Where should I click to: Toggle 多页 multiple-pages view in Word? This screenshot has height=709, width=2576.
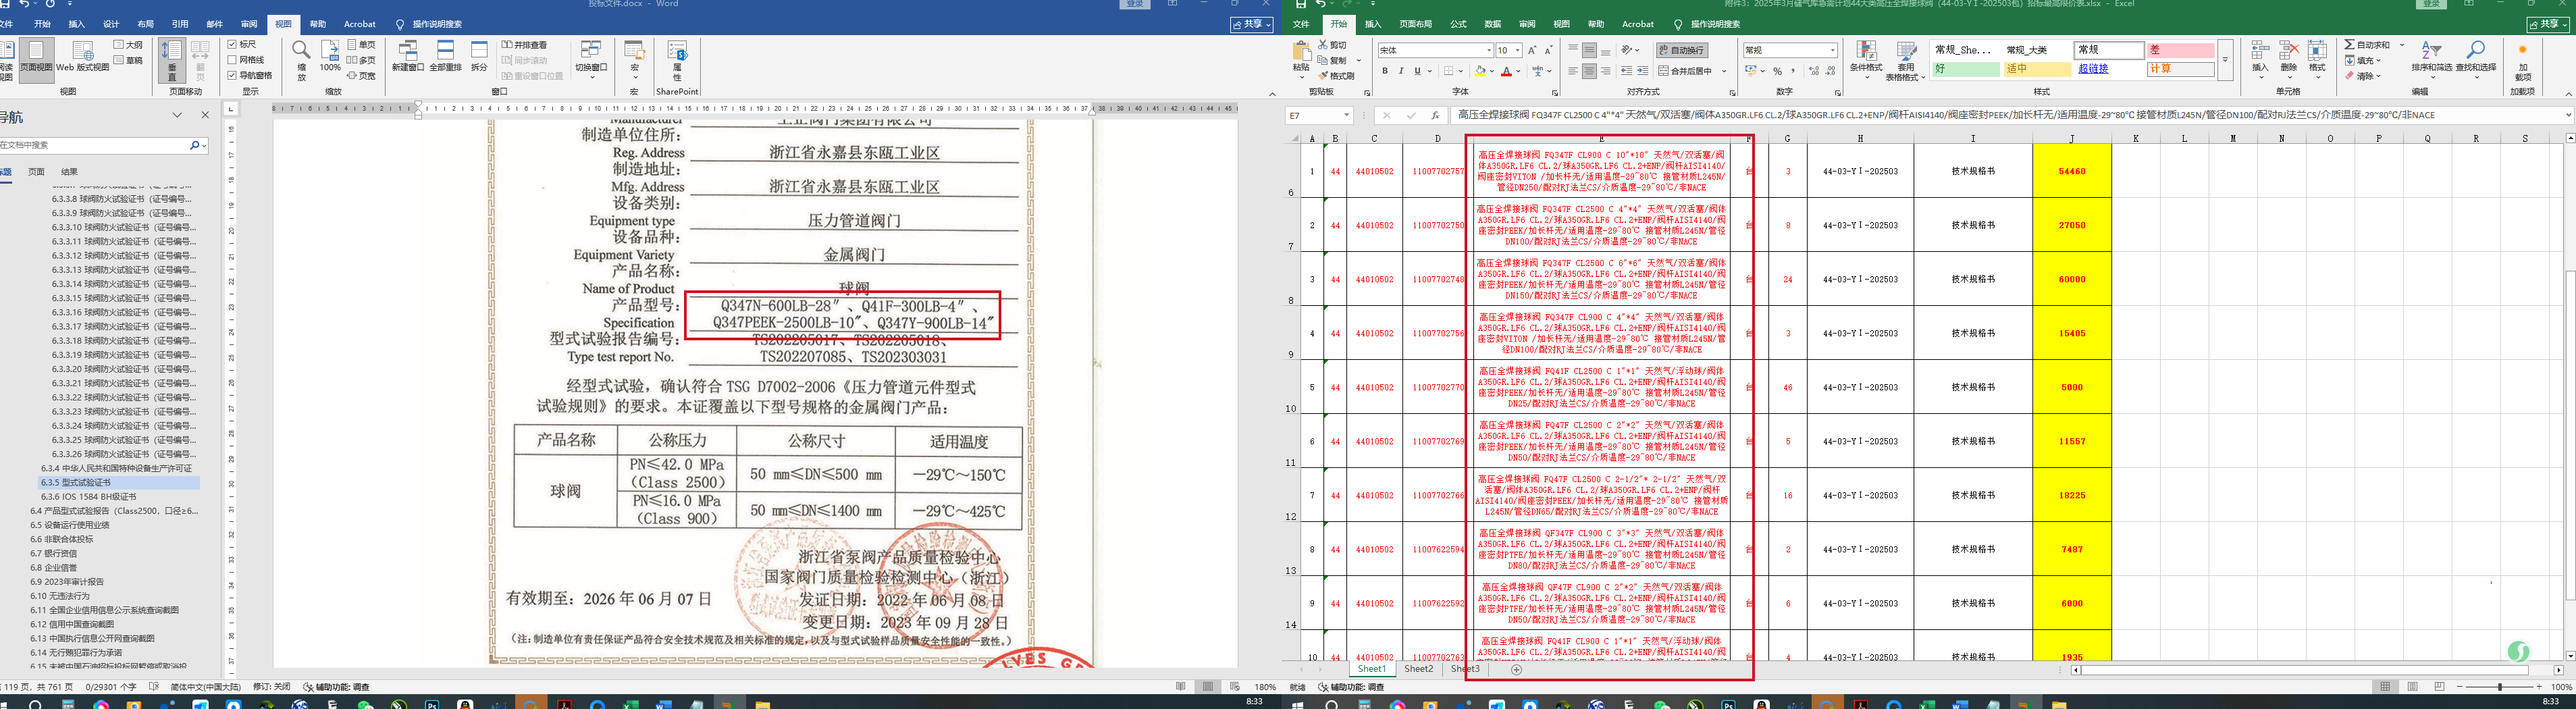click(362, 60)
